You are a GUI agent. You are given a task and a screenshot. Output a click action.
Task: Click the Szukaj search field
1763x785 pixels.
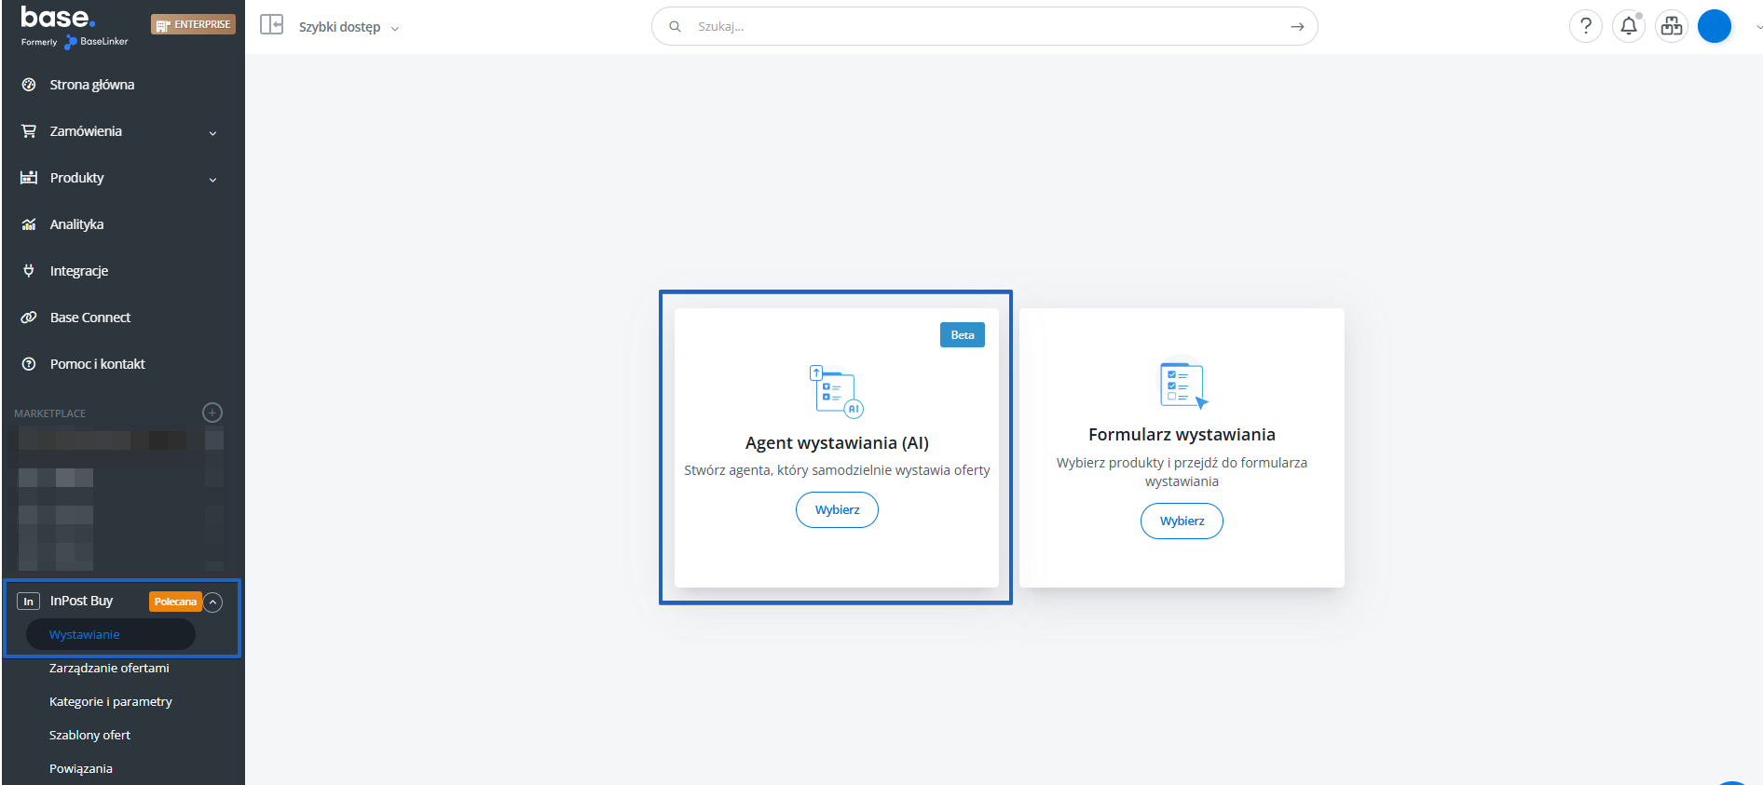[x=978, y=27]
